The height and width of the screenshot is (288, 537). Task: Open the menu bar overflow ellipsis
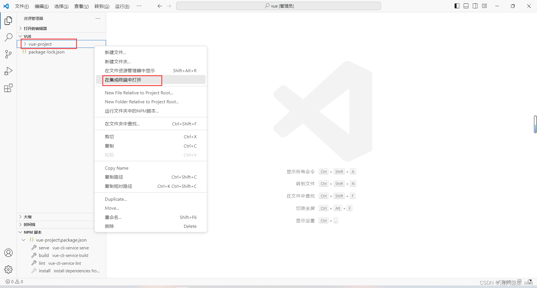click(139, 6)
